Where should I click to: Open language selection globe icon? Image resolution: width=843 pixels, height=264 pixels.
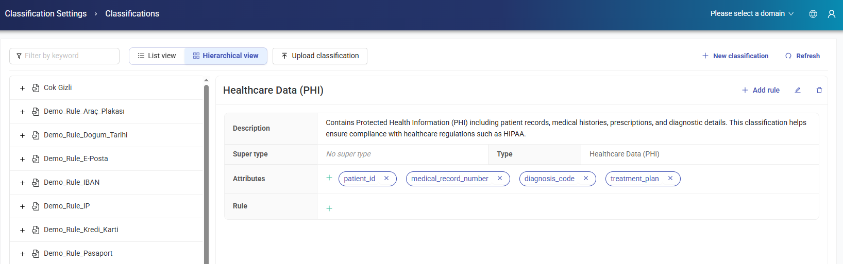pos(813,14)
